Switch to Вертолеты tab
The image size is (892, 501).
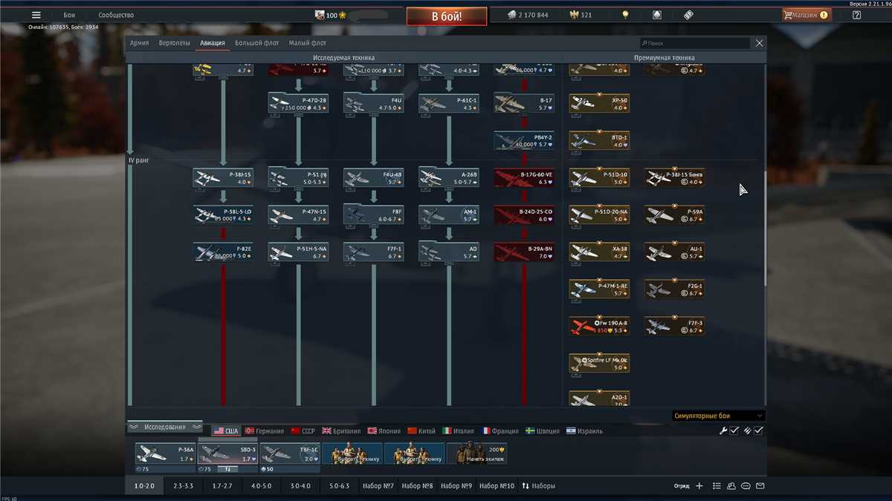pyautogui.click(x=174, y=43)
